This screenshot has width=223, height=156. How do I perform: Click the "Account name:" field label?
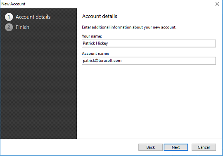point(95,54)
